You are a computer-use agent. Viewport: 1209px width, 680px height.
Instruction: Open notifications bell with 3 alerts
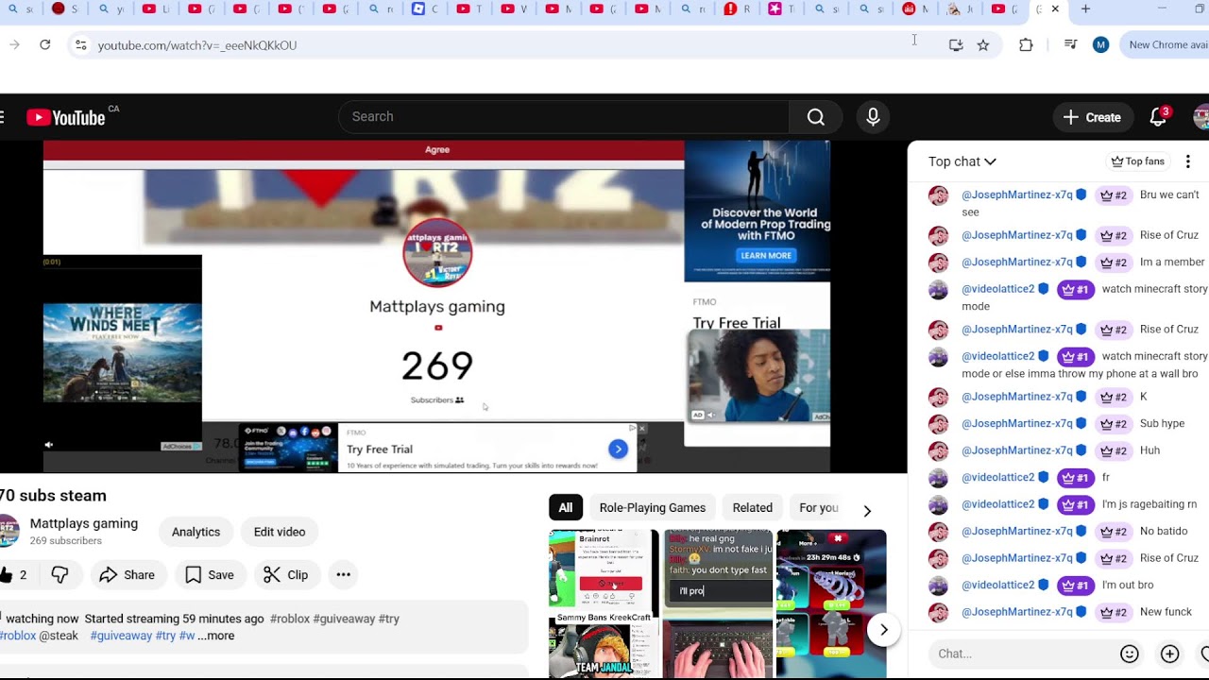click(x=1158, y=117)
